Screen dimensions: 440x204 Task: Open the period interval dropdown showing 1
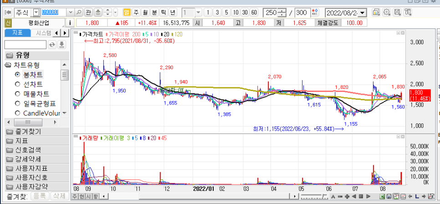199,13
